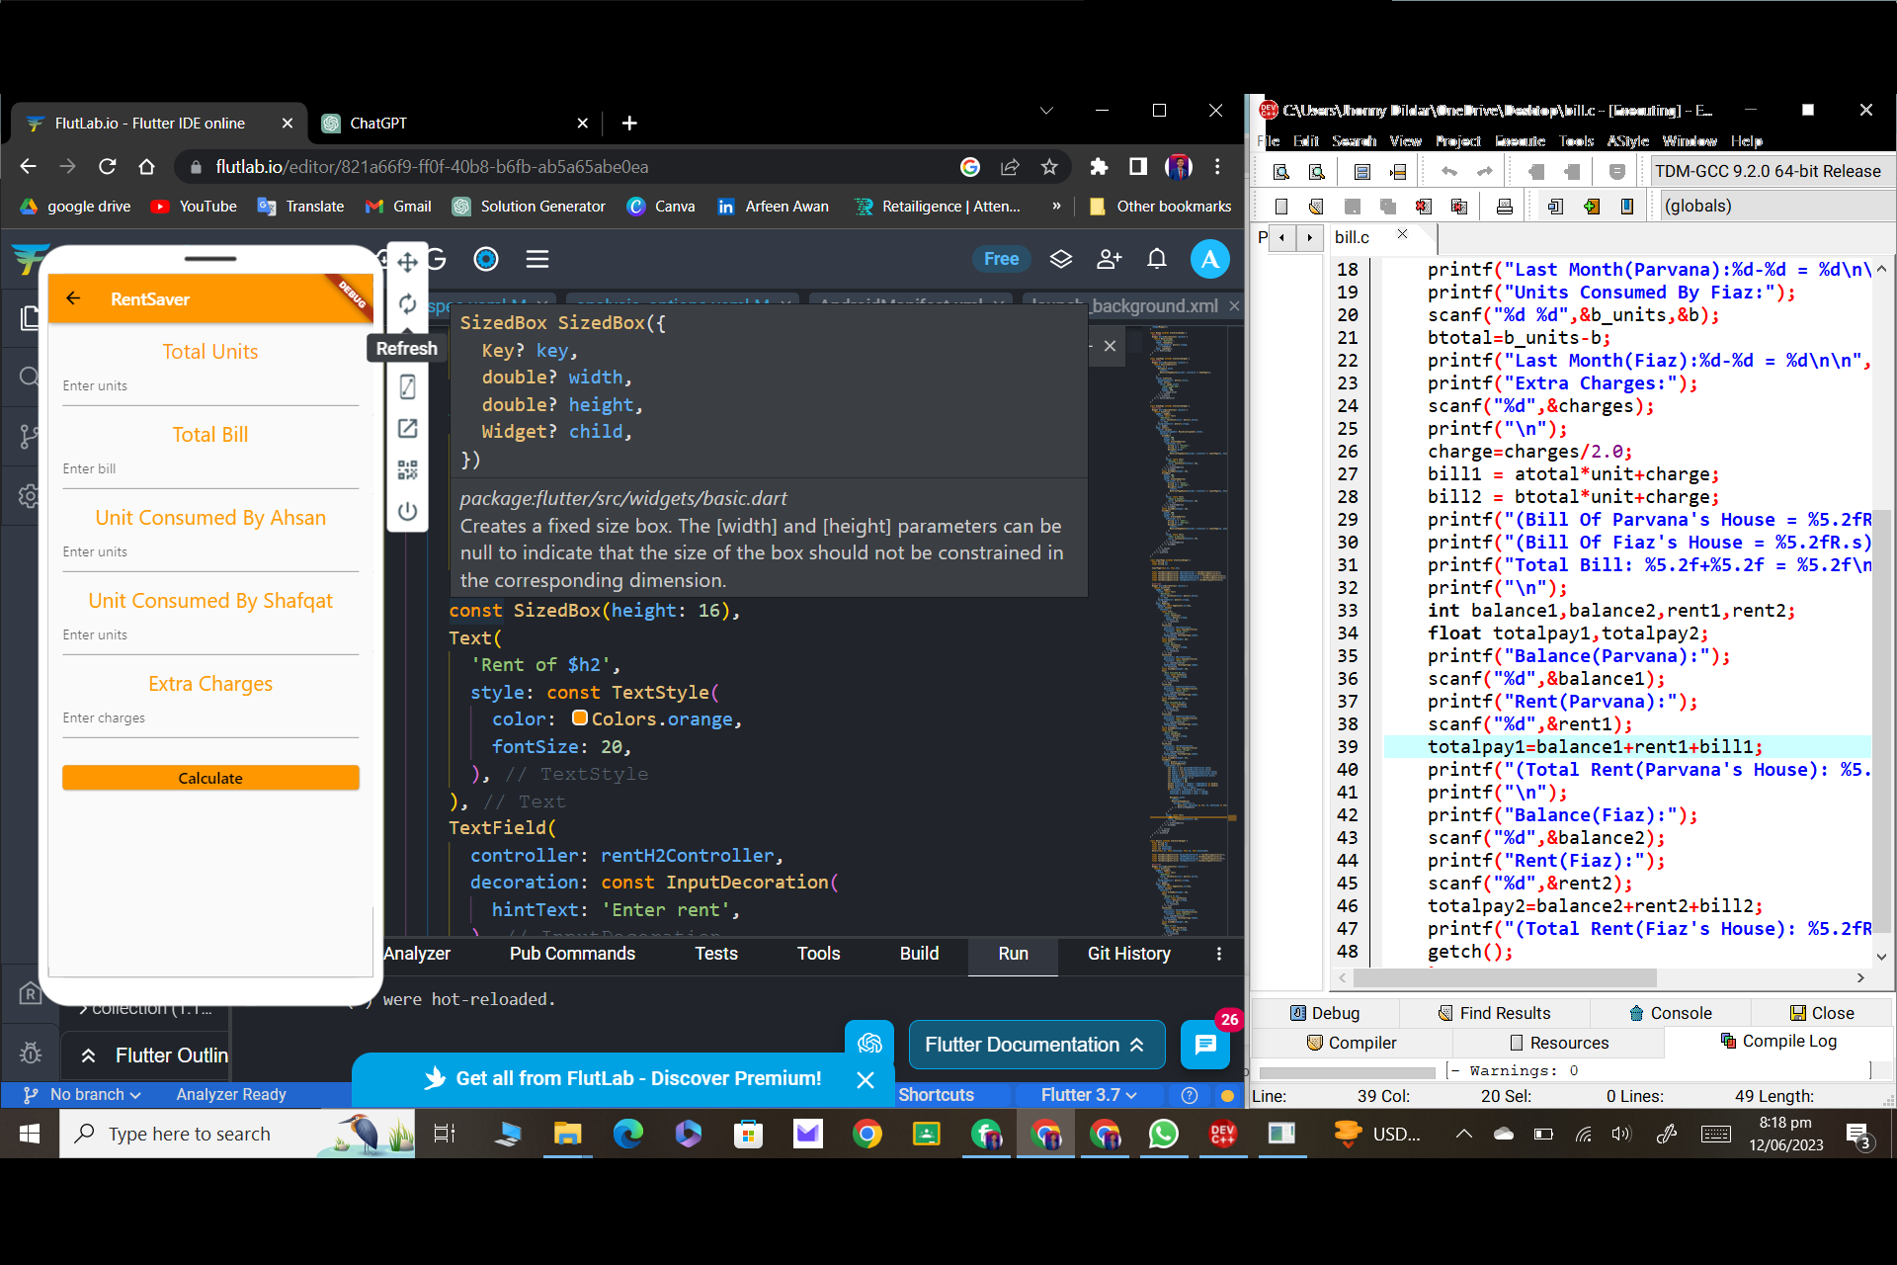
Task: Click the orange Calculate button
Action: tap(210, 778)
